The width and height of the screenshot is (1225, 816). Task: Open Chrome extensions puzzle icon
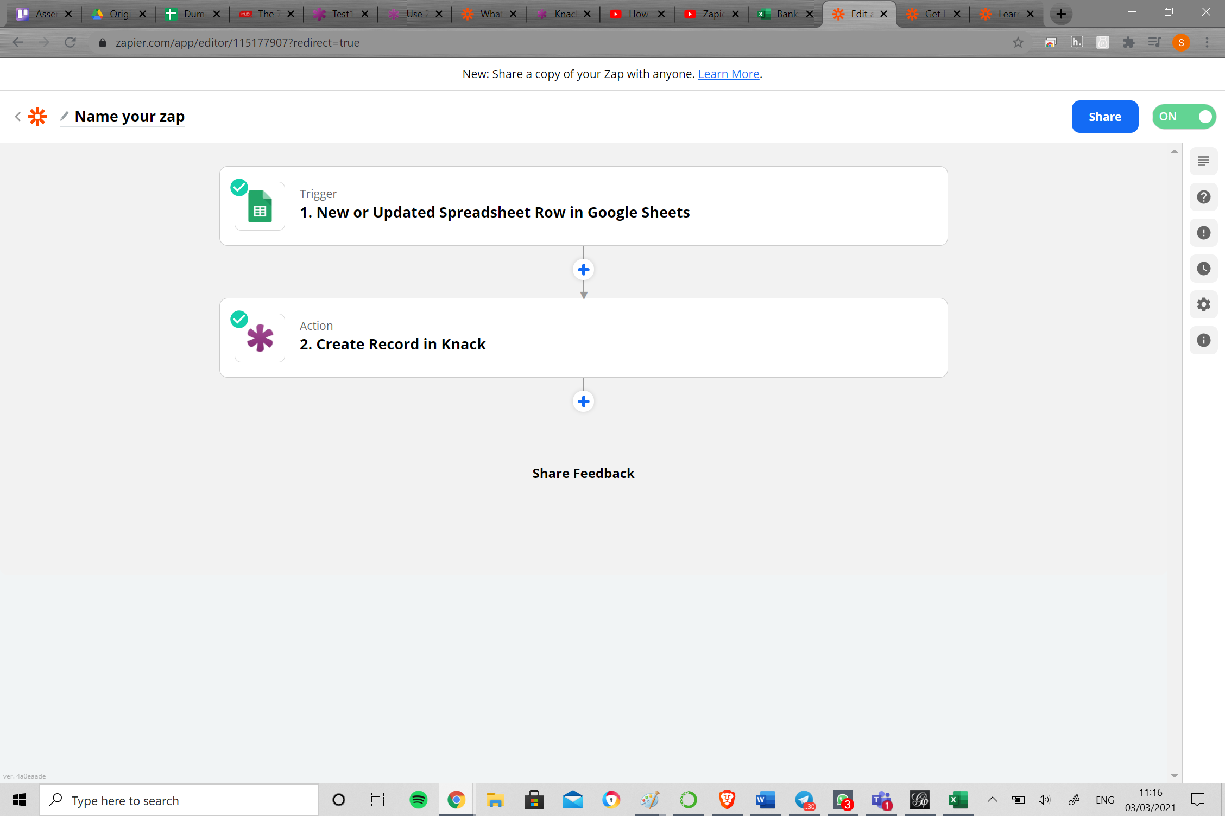tap(1129, 42)
